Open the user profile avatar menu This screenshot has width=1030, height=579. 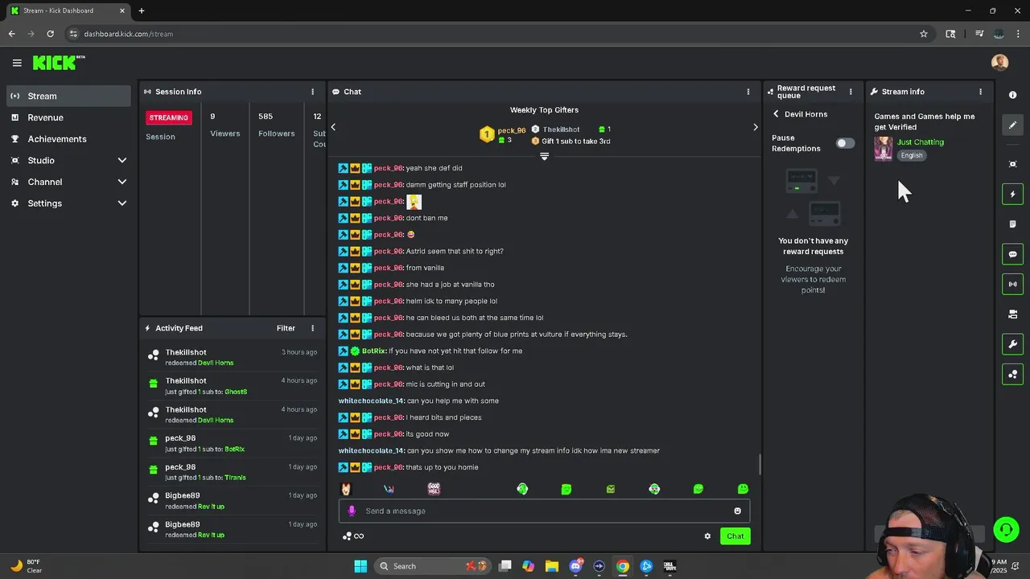pos(999,63)
